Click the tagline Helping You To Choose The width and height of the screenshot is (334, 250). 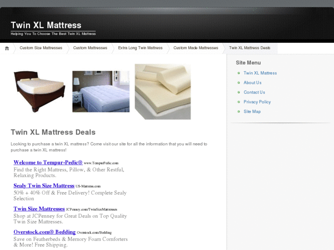pyautogui.click(x=53, y=33)
